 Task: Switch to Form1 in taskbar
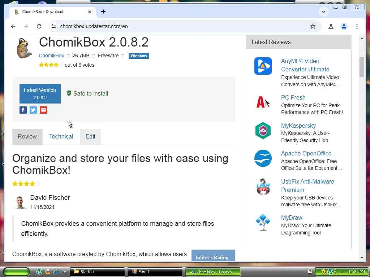point(155,272)
